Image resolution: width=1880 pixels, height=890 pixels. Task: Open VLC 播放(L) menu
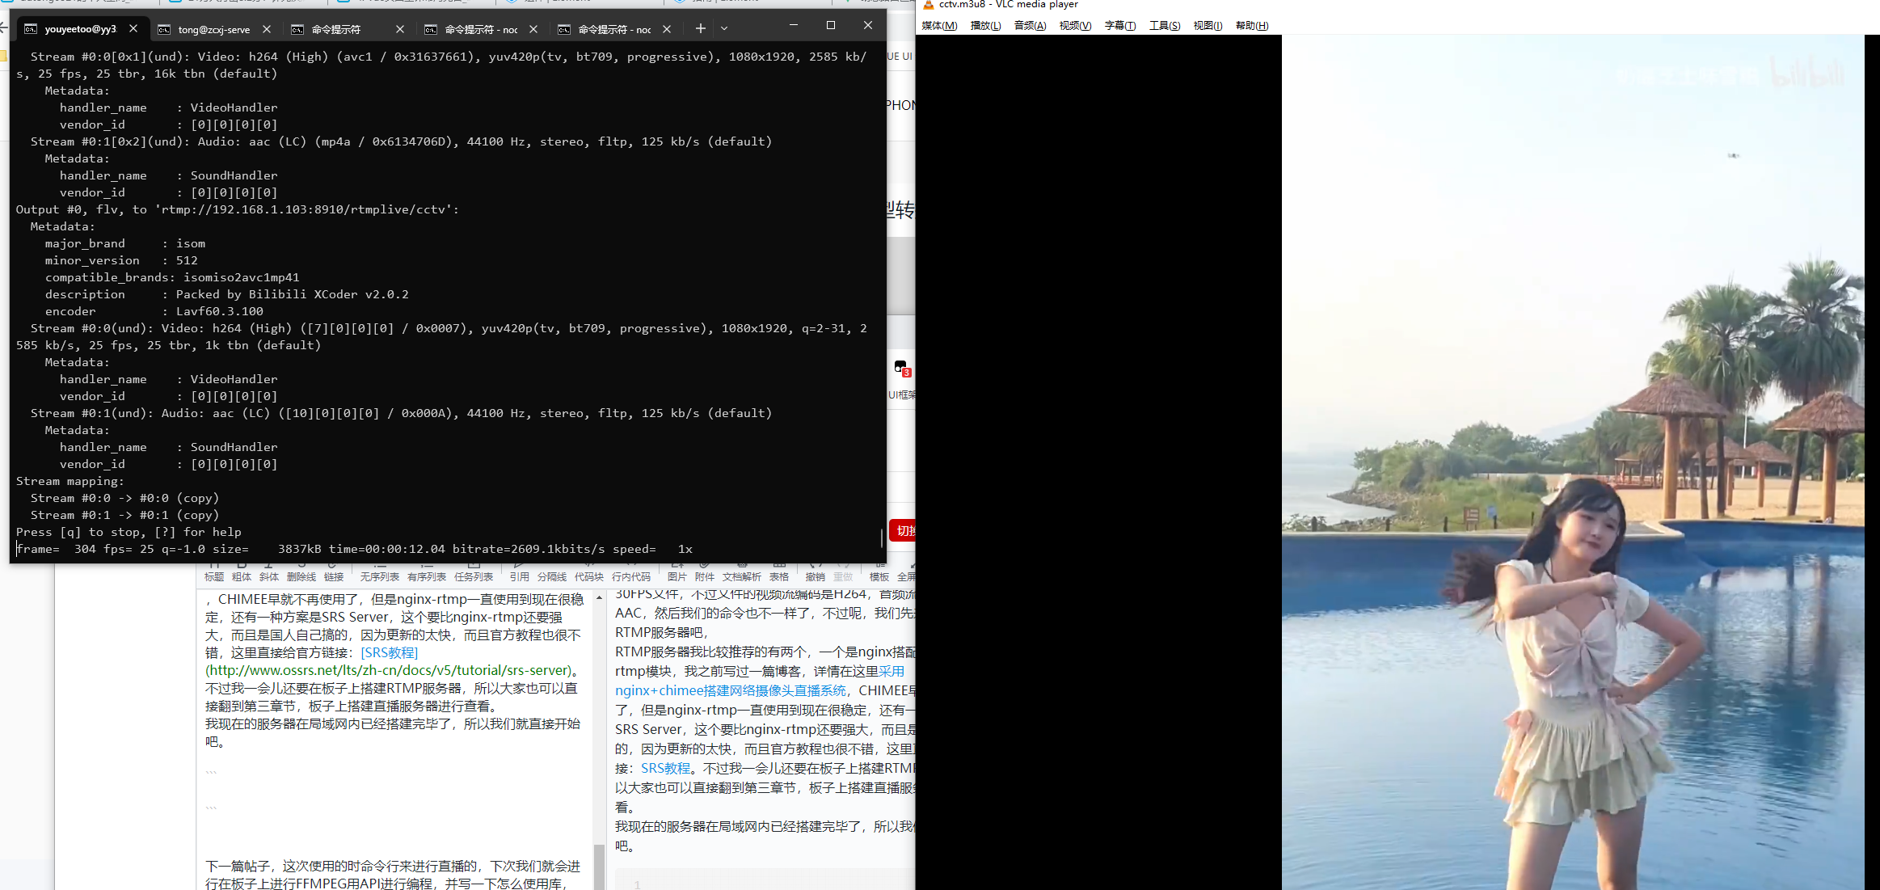pyautogui.click(x=985, y=26)
